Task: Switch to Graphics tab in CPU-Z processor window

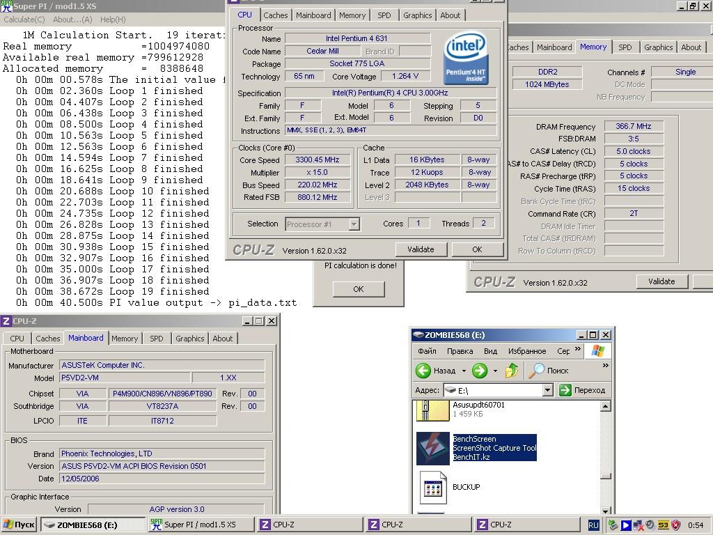Action: [x=418, y=15]
